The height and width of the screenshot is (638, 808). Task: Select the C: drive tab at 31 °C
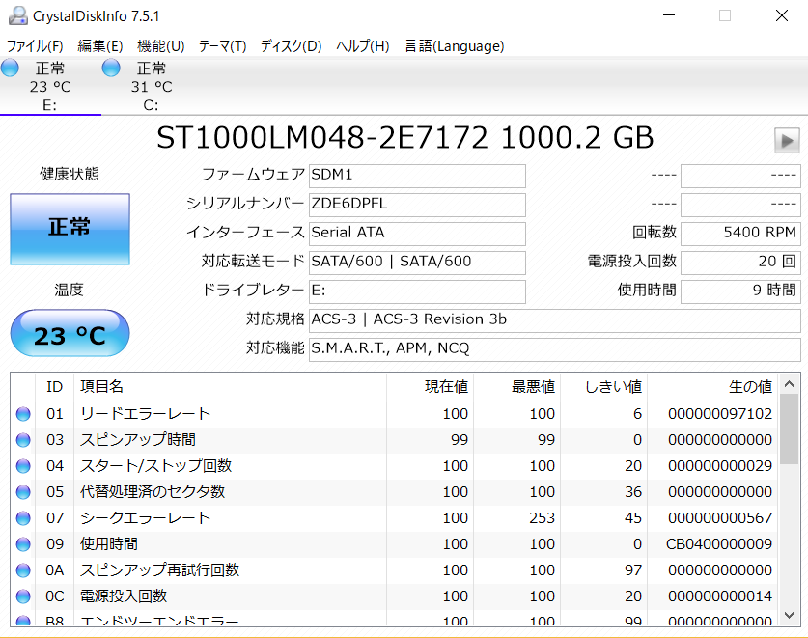[x=152, y=86]
